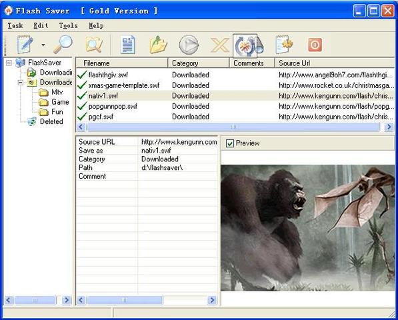Select the Downloading tree item
The image size is (398, 320).
[x=56, y=72]
